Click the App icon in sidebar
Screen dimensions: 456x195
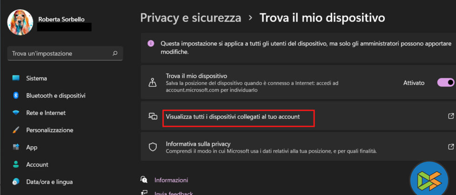[x=16, y=147]
